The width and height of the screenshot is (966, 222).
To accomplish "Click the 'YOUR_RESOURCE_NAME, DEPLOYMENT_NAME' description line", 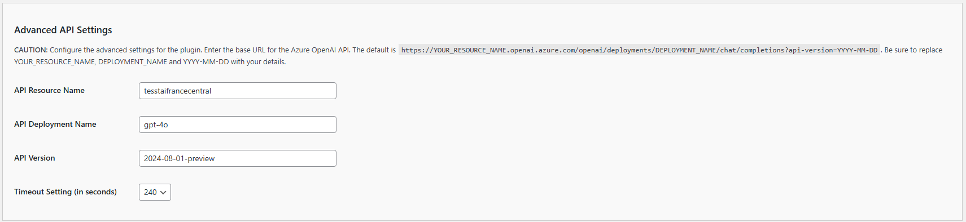I will coord(90,62).
